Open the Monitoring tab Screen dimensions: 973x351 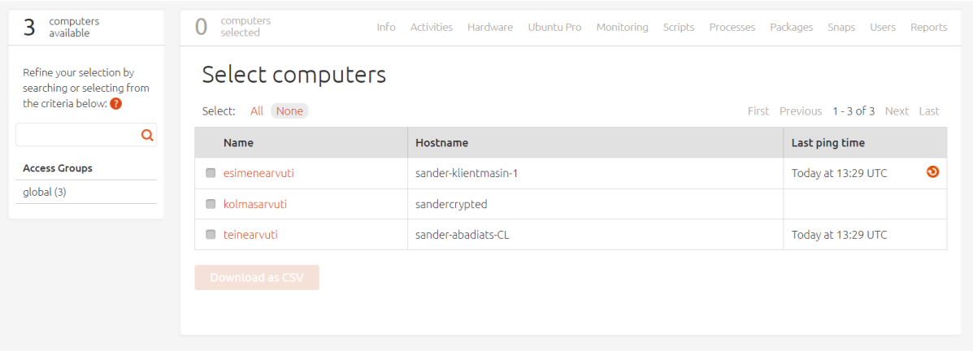click(622, 27)
